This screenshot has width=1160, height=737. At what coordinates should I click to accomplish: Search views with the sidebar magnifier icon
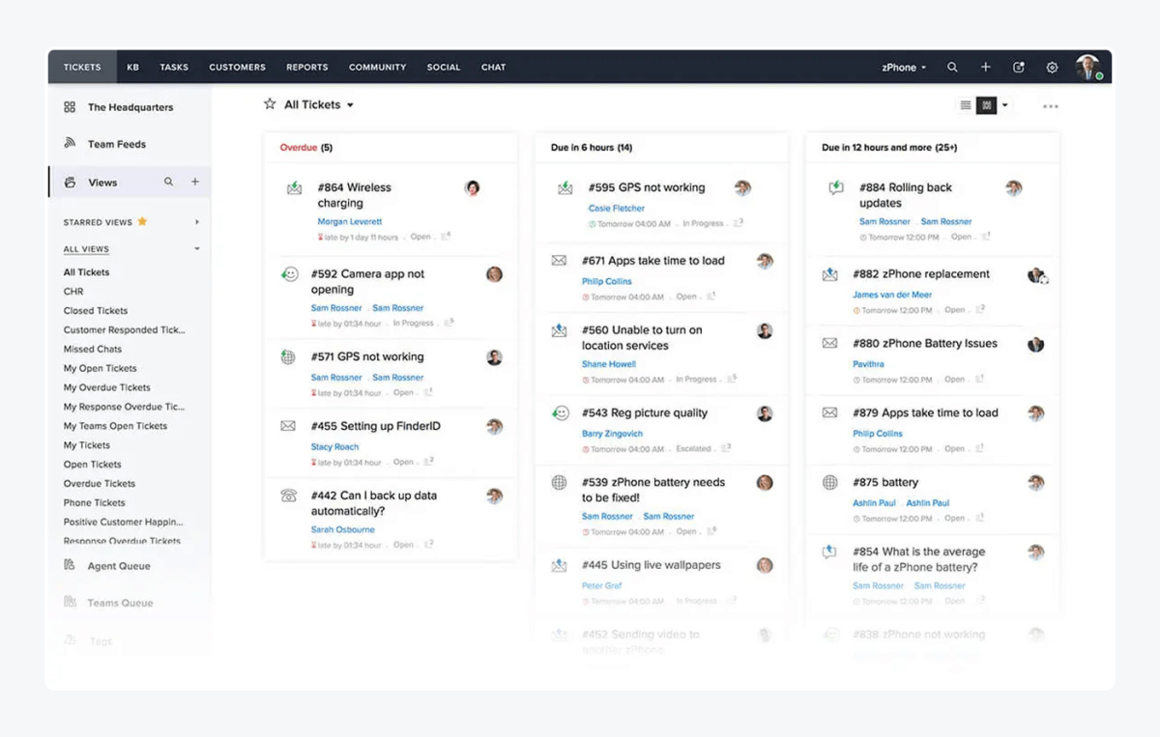tap(168, 181)
